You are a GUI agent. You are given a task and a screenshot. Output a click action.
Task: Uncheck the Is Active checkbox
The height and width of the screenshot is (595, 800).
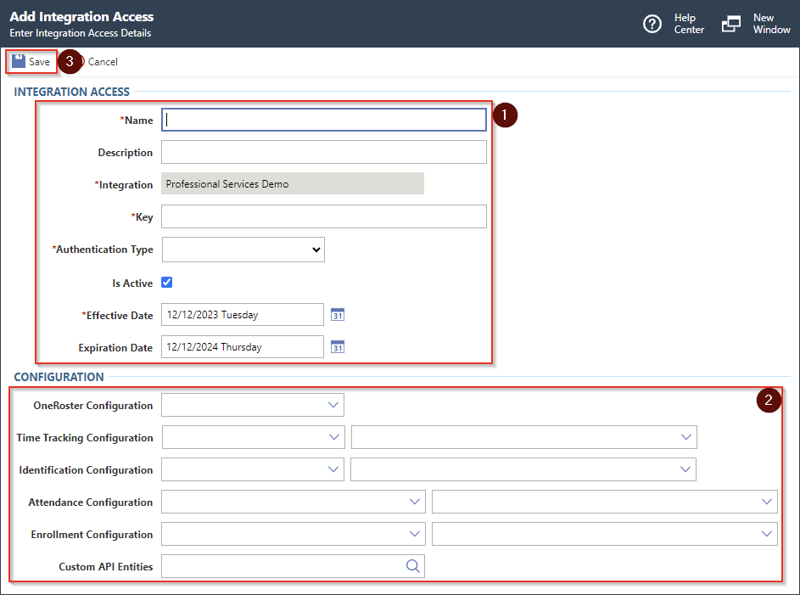167,282
